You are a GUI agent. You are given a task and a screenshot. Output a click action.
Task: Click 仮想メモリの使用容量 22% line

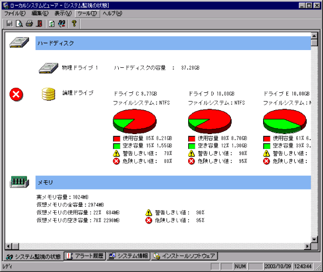pyautogui.click(x=78, y=212)
